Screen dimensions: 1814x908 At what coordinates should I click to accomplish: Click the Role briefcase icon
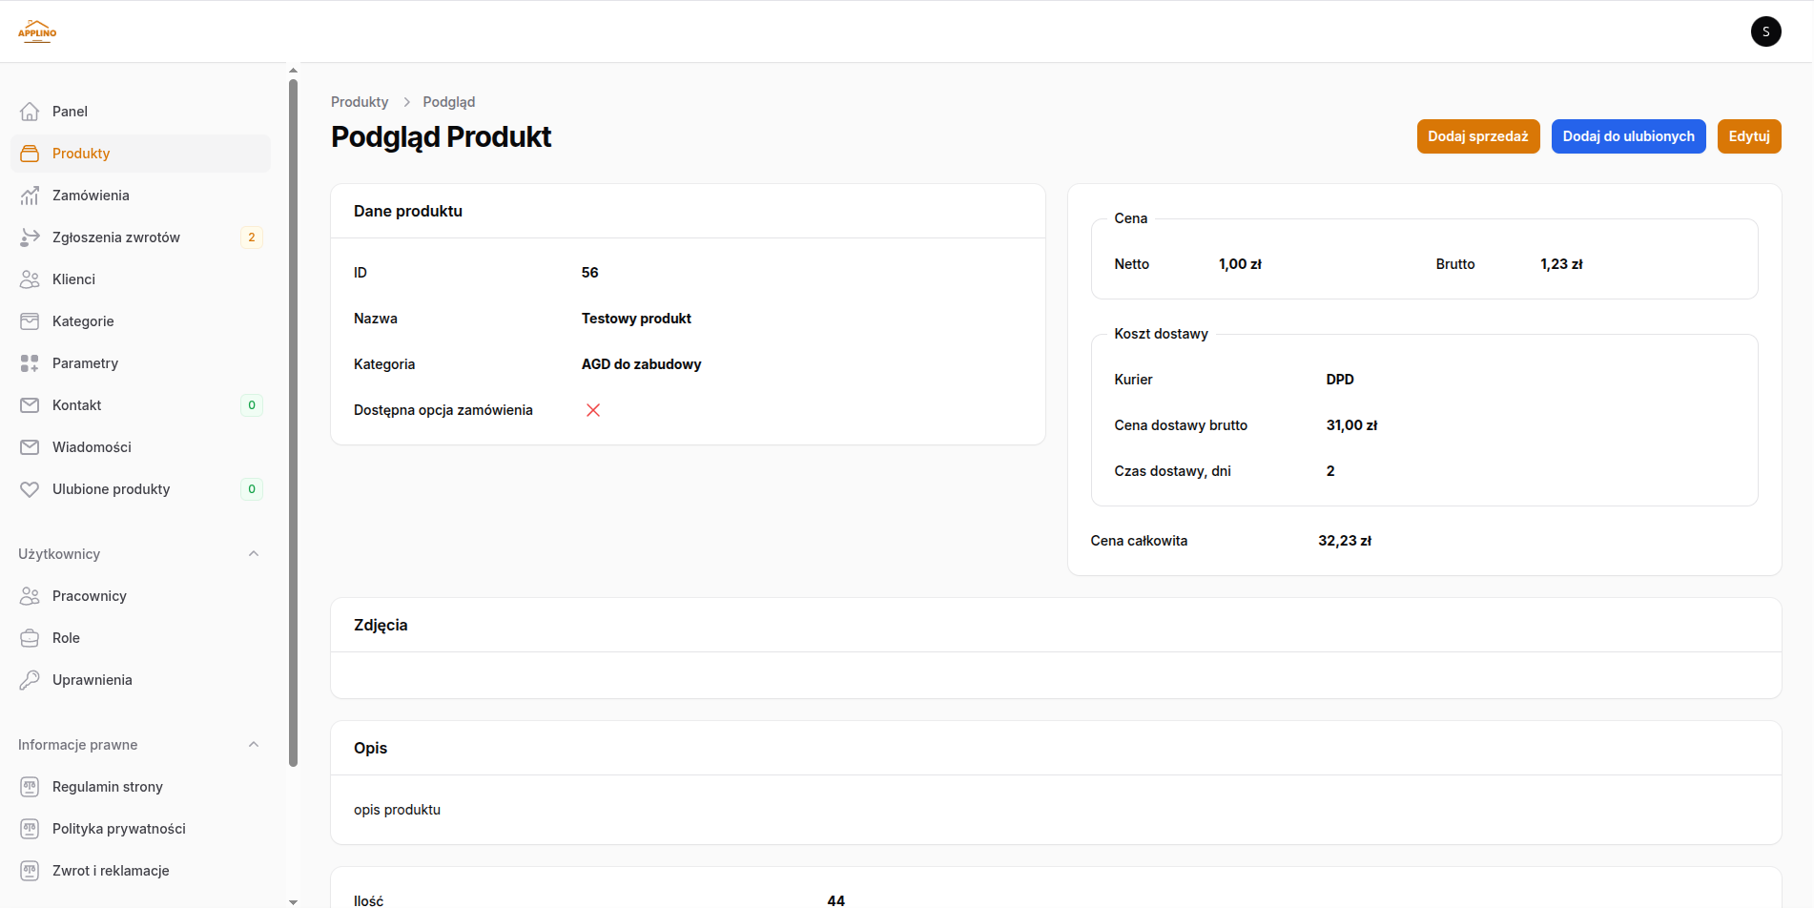point(30,638)
